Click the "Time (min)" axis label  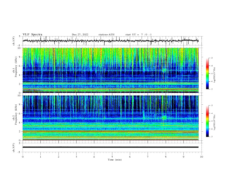point(115,160)
